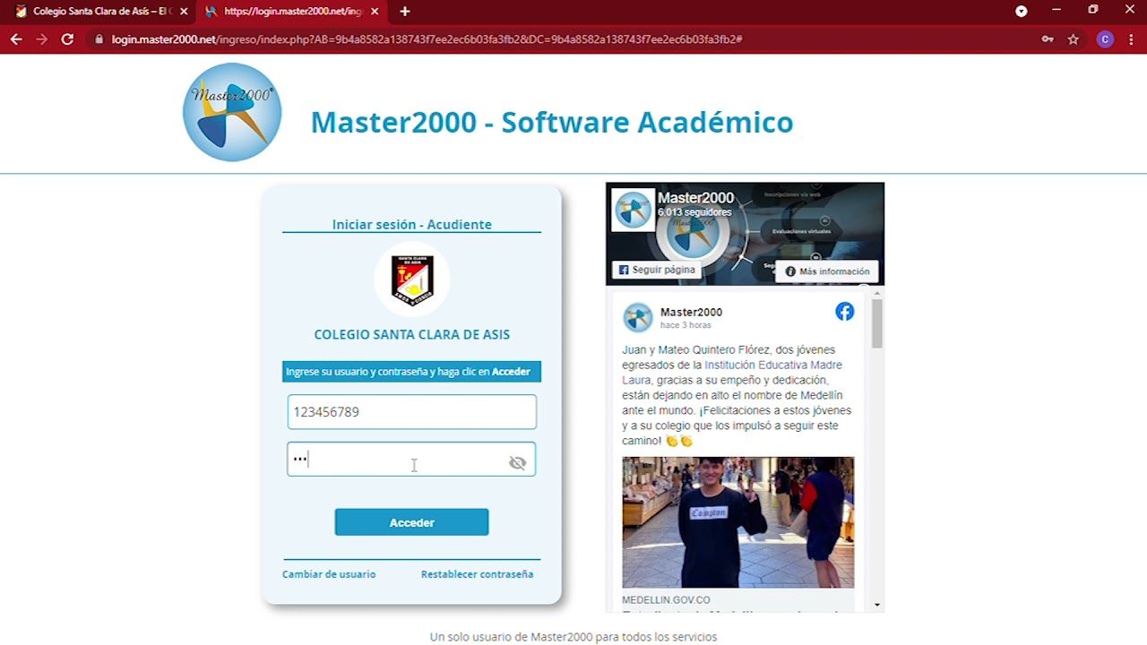Image resolution: width=1147 pixels, height=645 pixels.
Task: Open the Chrome profile avatar
Action: (x=1105, y=39)
